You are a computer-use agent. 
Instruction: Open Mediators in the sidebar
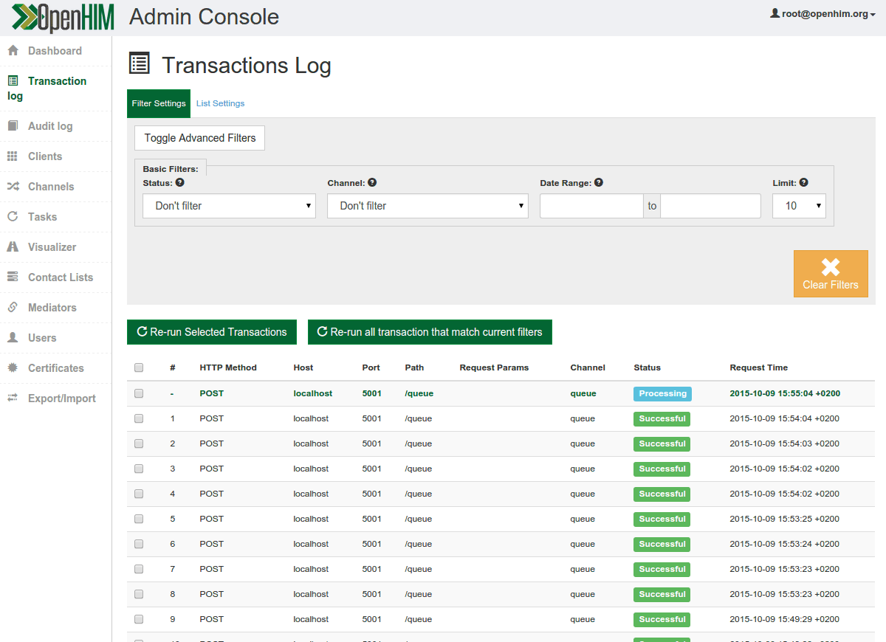click(x=52, y=308)
